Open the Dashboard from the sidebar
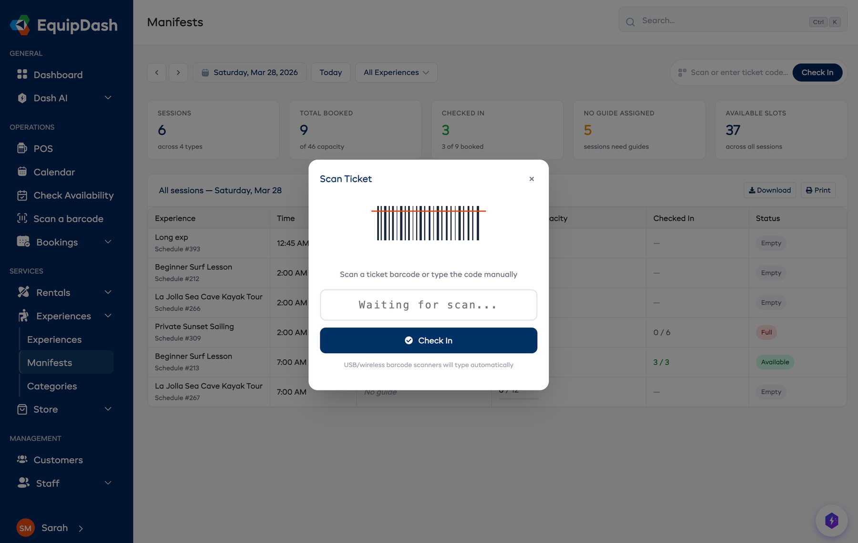 point(58,75)
